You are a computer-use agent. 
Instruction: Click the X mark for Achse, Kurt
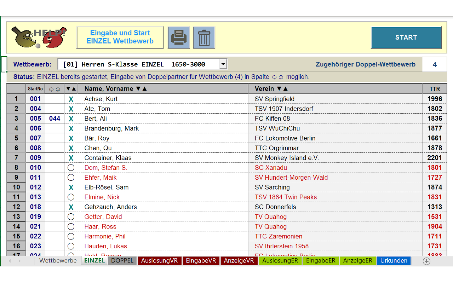coord(71,99)
